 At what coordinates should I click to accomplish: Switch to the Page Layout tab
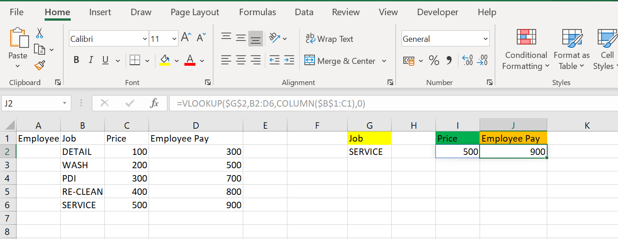coord(195,12)
